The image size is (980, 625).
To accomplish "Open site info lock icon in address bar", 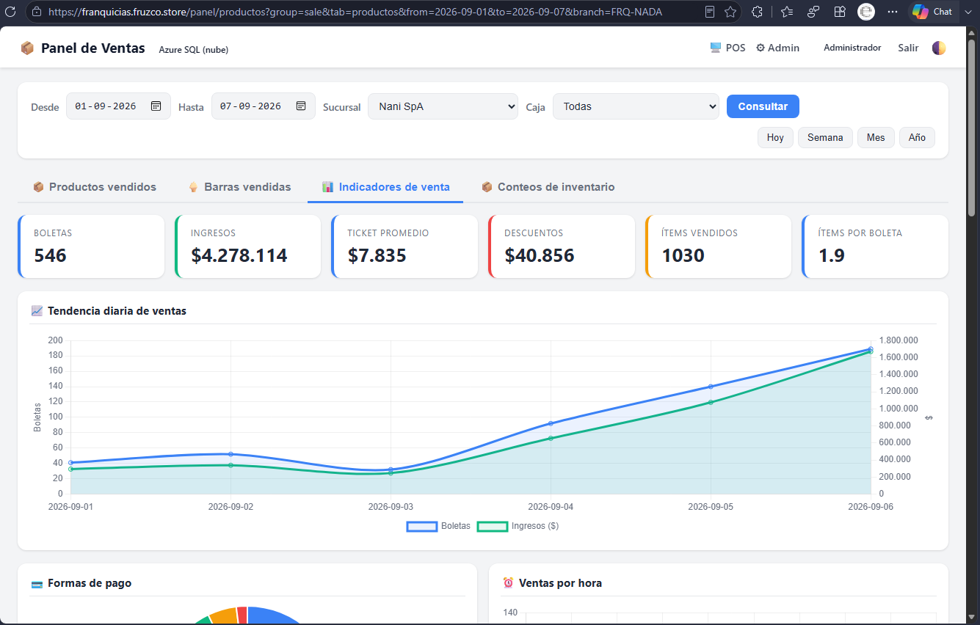I will click(37, 12).
